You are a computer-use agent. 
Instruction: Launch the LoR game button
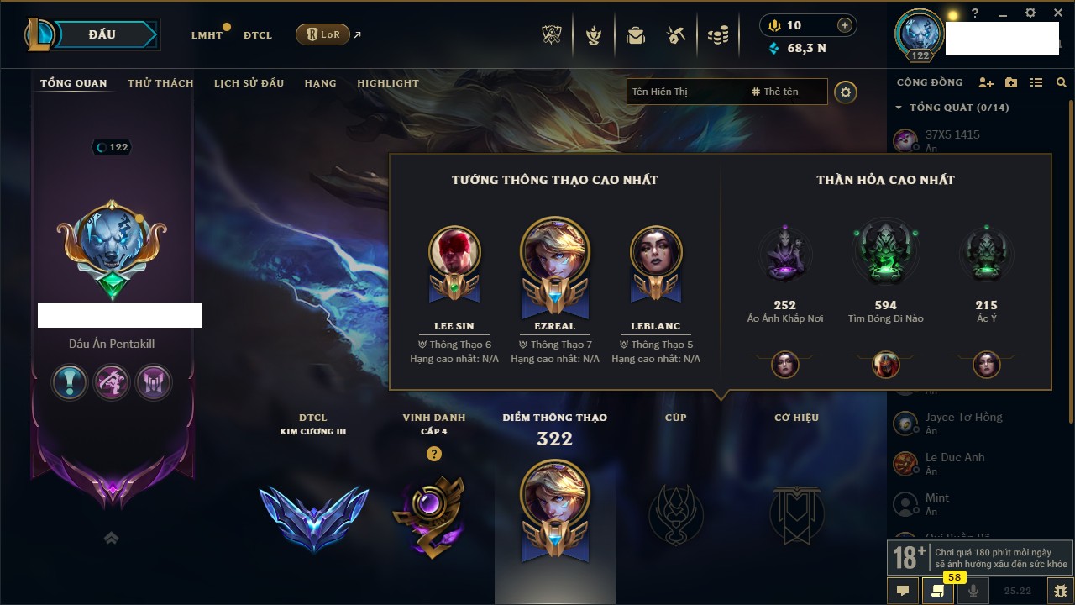(x=322, y=34)
